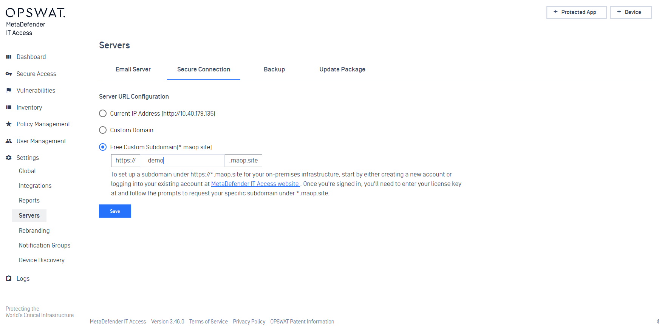
Task: Click the Vulnerabilities flag icon
Action: 9,90
